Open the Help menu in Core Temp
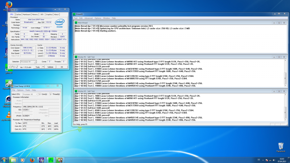The image size is (290, 163). pyautogui.click(x=34, y=90)
